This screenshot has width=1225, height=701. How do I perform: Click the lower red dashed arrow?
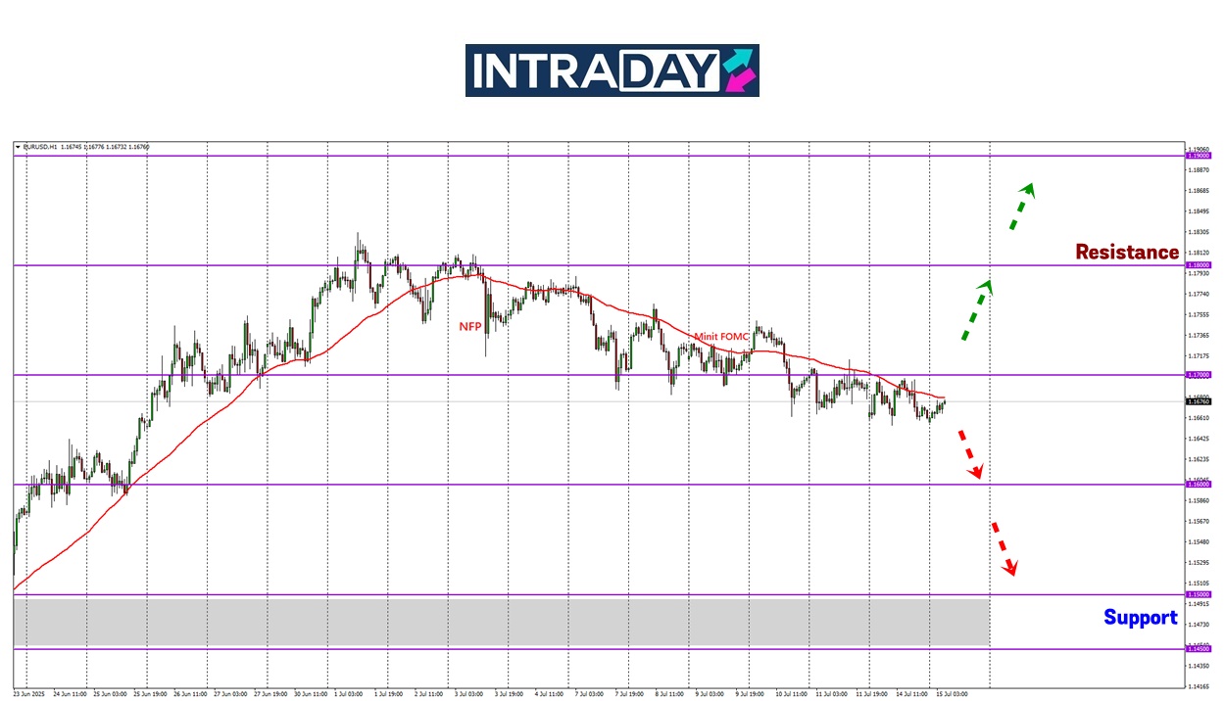pyautogui.click(x=1004, y=548)
